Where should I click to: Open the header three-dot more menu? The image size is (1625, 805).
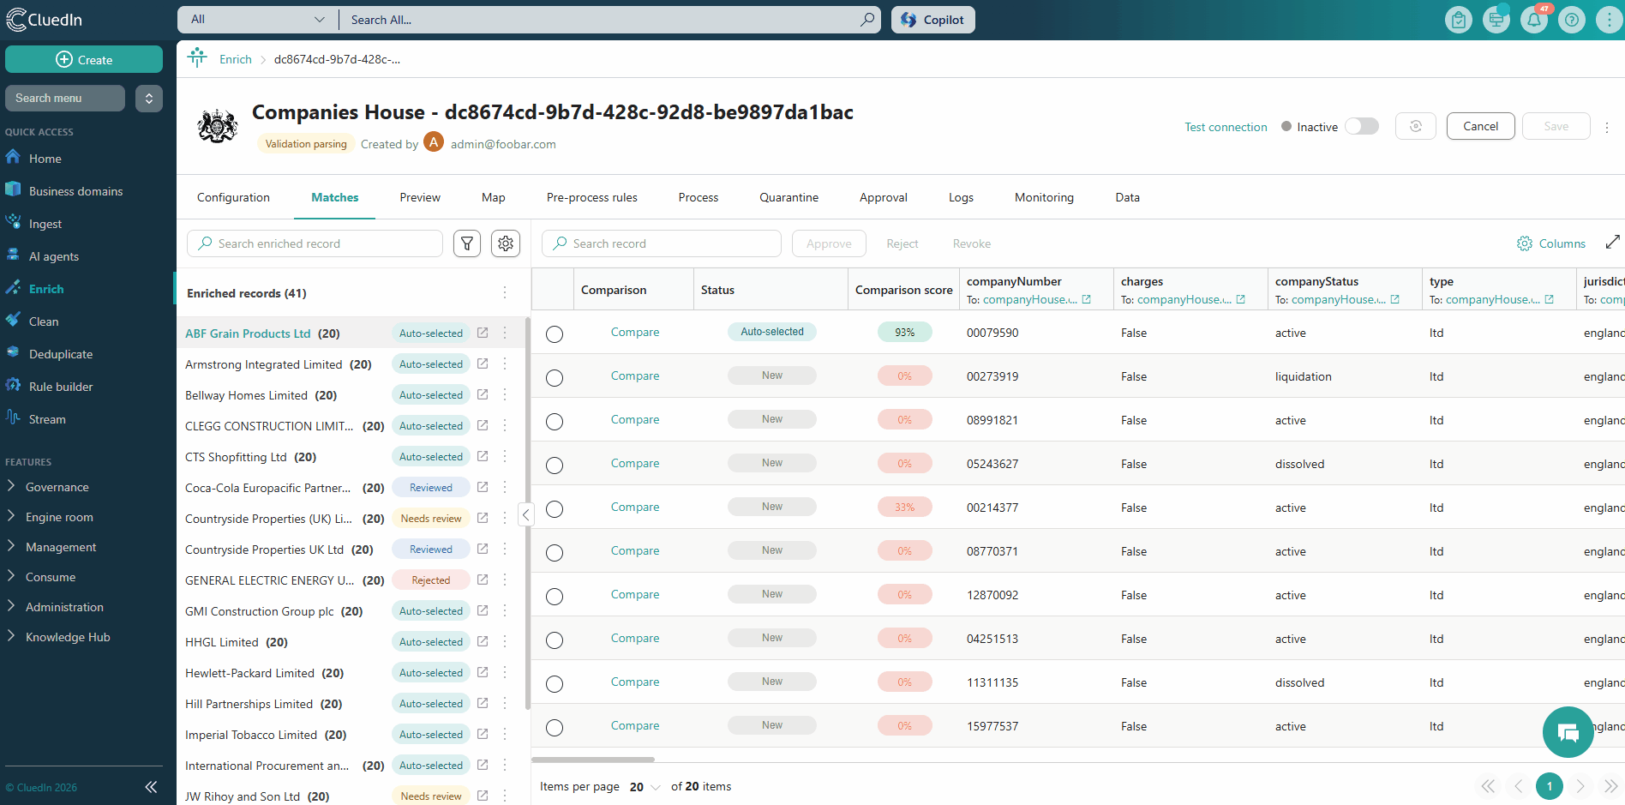pos(1609,20)
